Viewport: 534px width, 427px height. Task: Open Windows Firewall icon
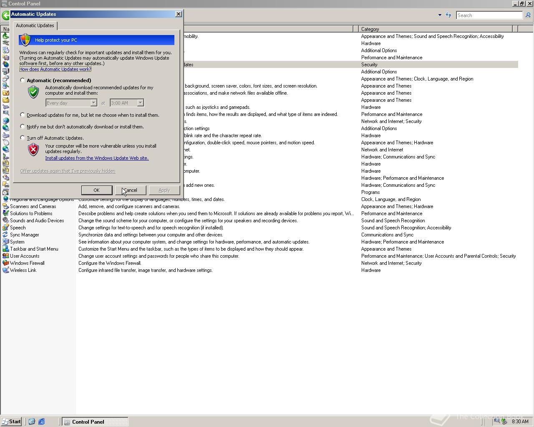5,263
